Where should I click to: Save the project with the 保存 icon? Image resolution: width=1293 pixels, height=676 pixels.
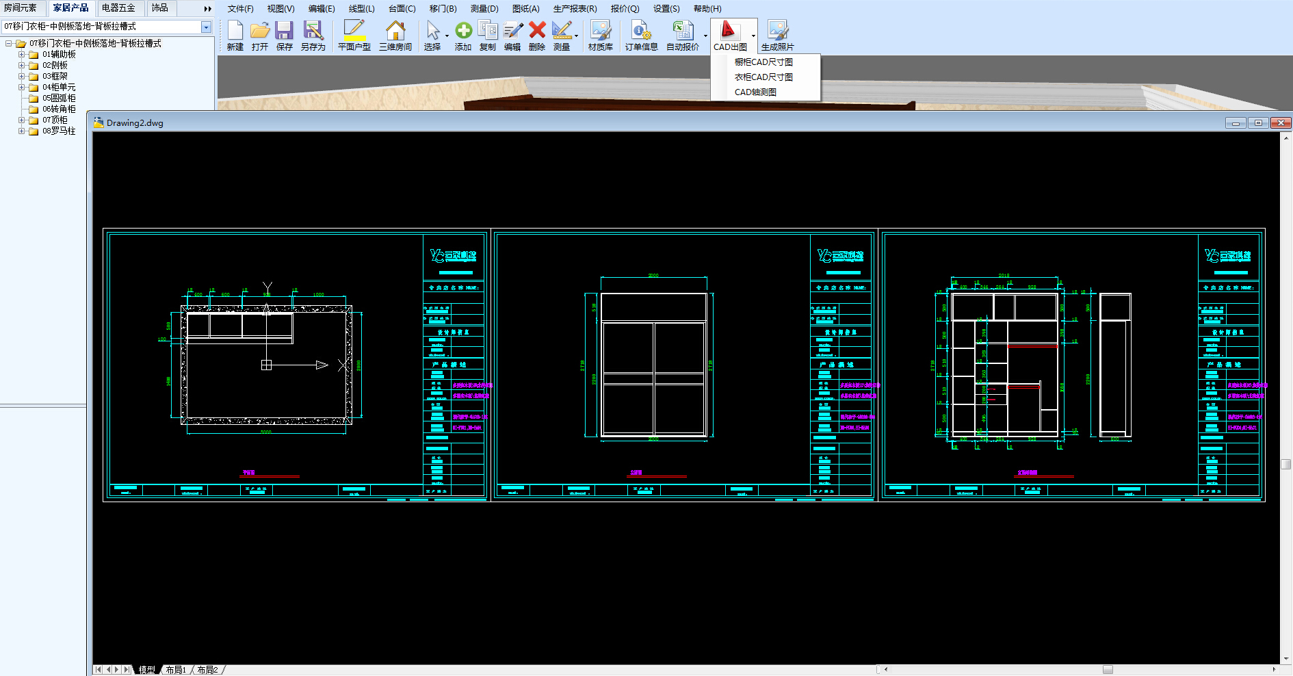(284, 31)
